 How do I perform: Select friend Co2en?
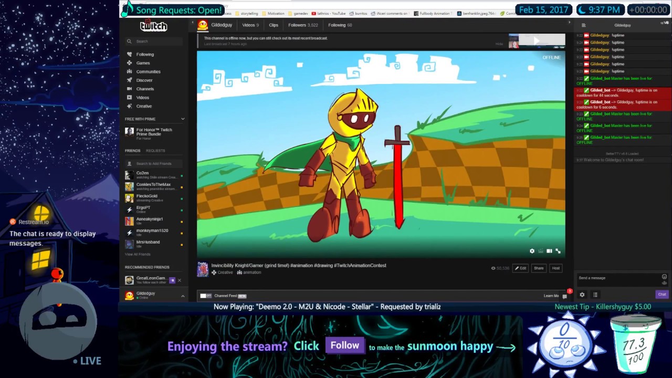(x=154, y=175)
